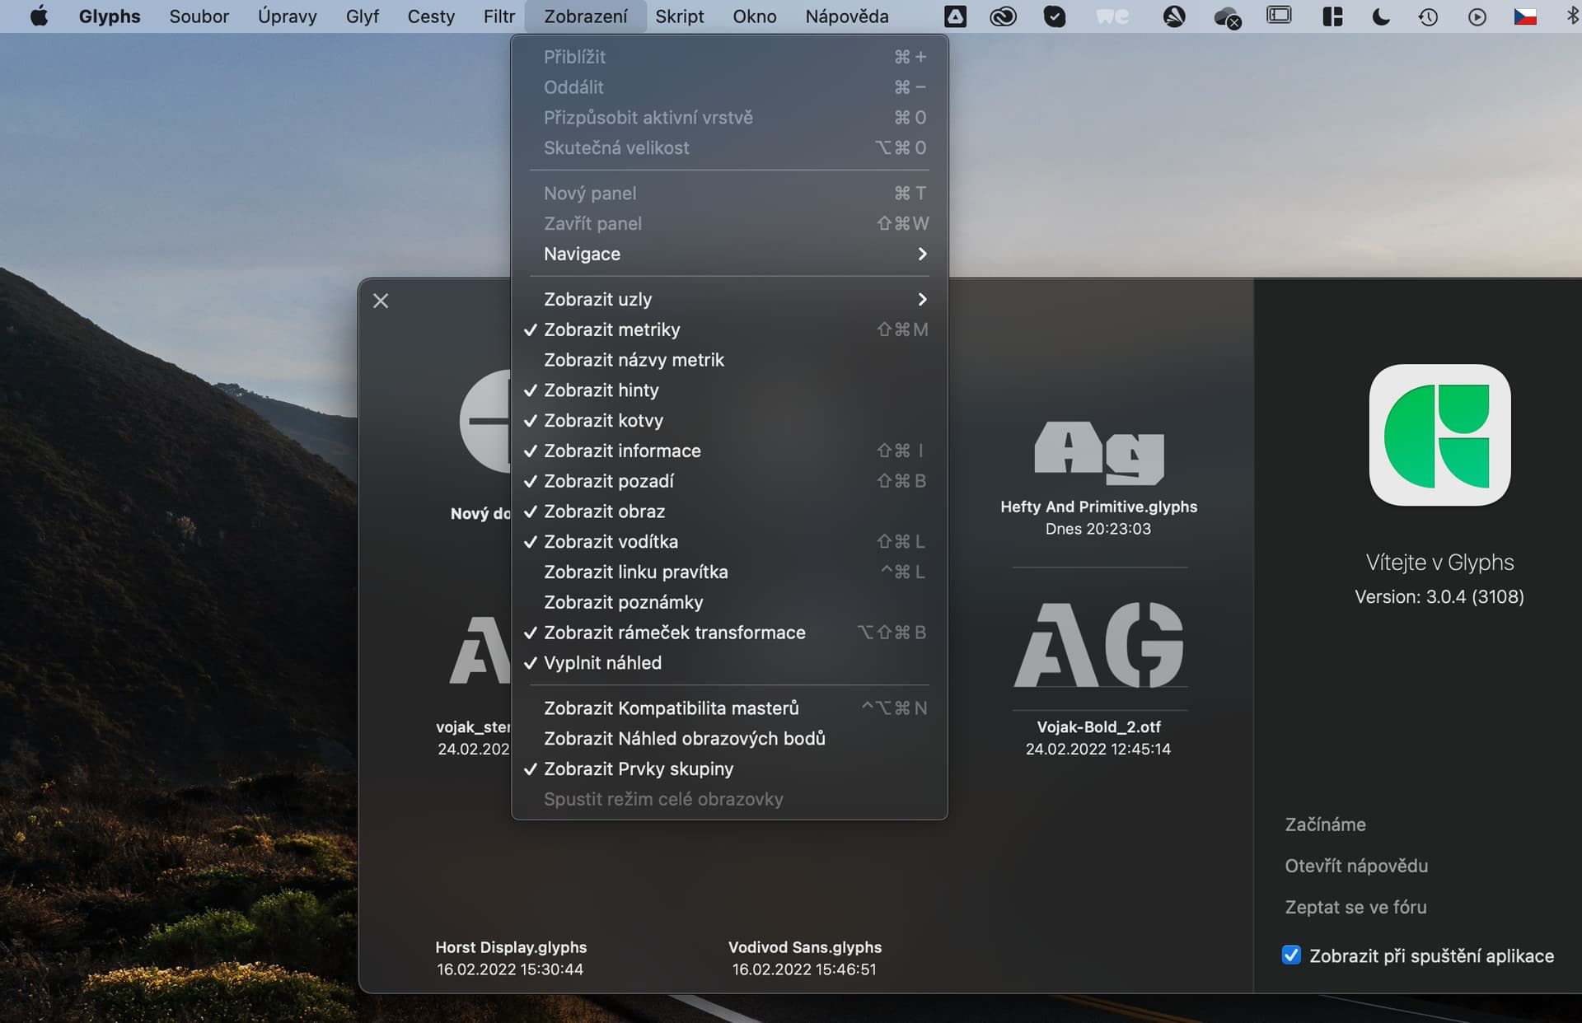This screenshot has width=1582, height=1023.
Task: Uncheck Zobrazit při spuštění aplikace checkbox
Action: (1291, 955)
